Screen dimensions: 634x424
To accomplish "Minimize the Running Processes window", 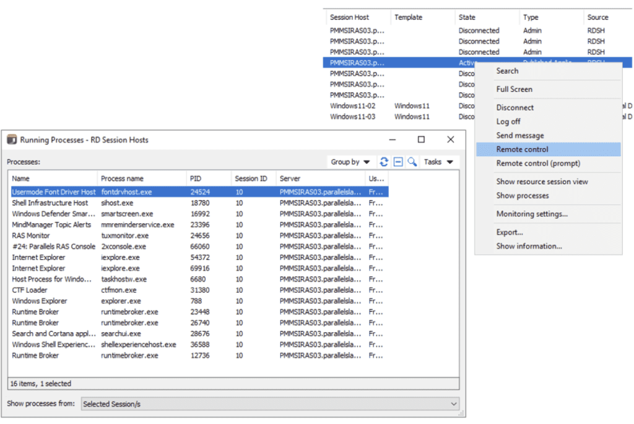I will pos(392,139).
